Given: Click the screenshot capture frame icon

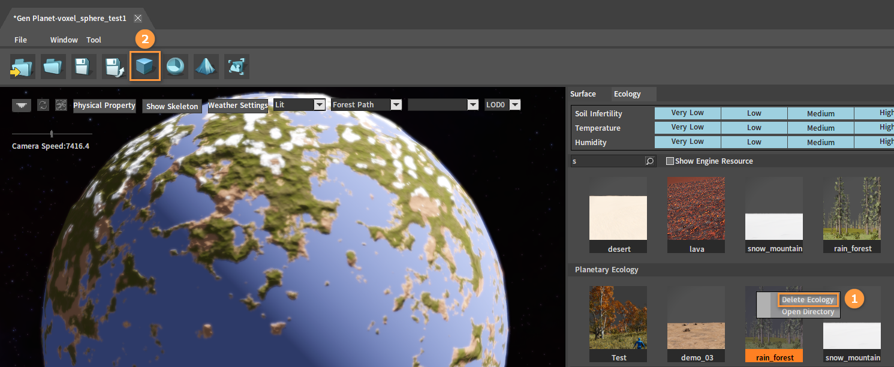Looking at the screenshot, I should click(x=237, y=67).
